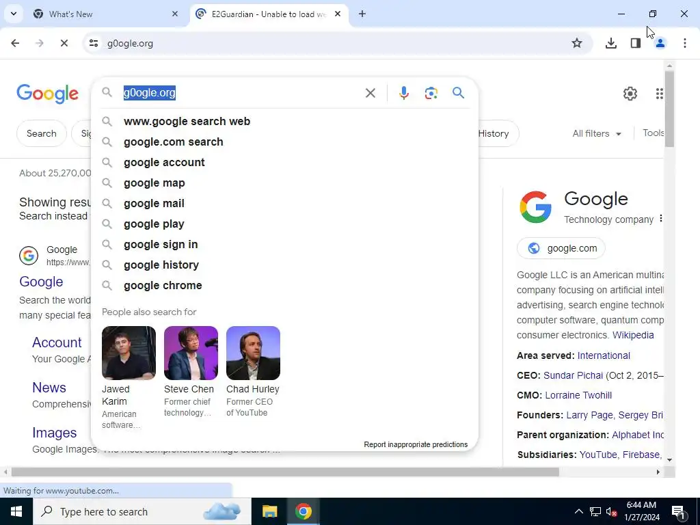This screenshot has height=525, width=700.
Task: Open Jawed Karim photo card
Action: click(x=129, y=353)
